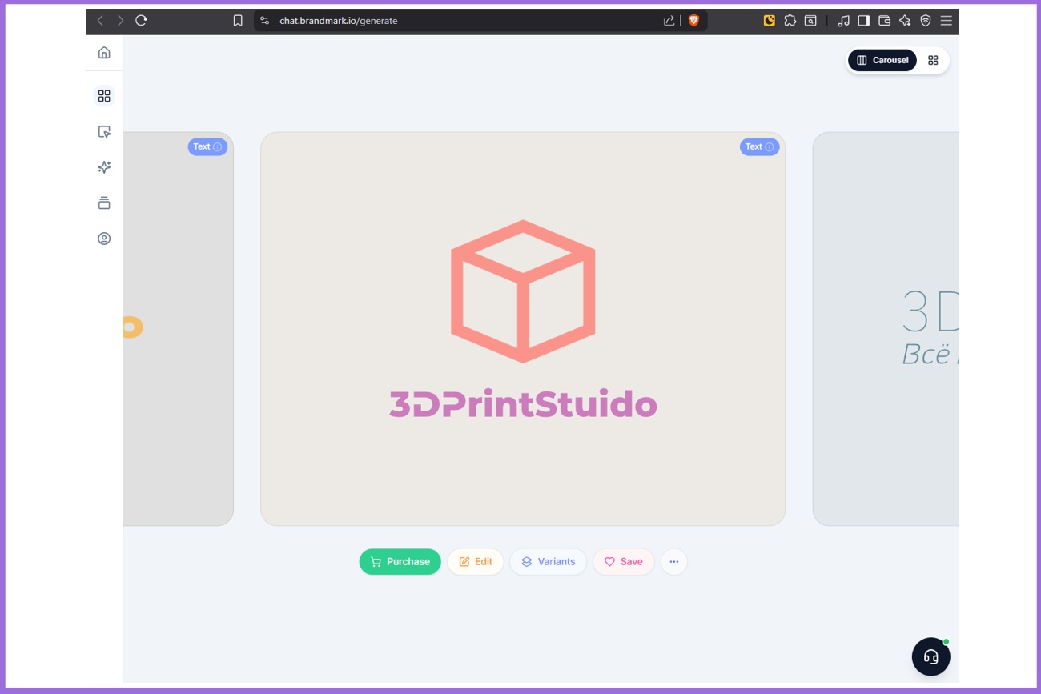Screen dimensions: 1041x694
Task: Click the Text badge on center card
Action: [759, 146]
